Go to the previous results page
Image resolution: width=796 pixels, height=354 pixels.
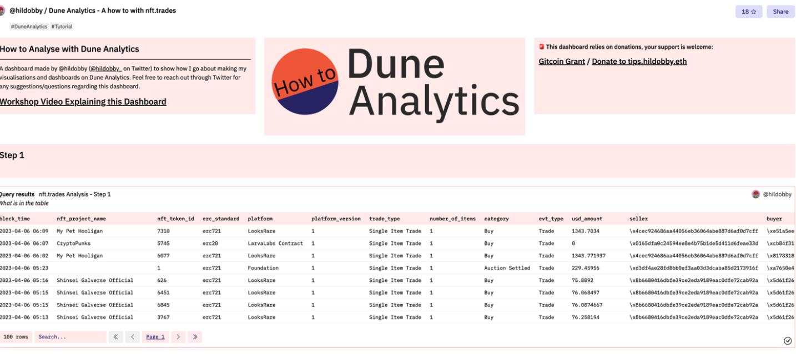tap(132, 337)
